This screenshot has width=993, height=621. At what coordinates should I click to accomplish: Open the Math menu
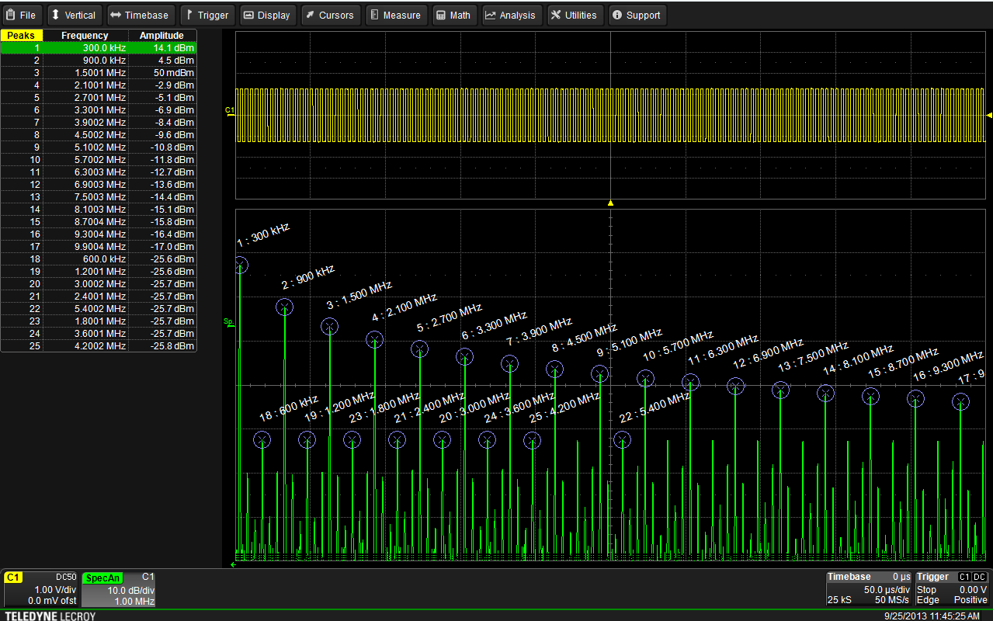453,15
